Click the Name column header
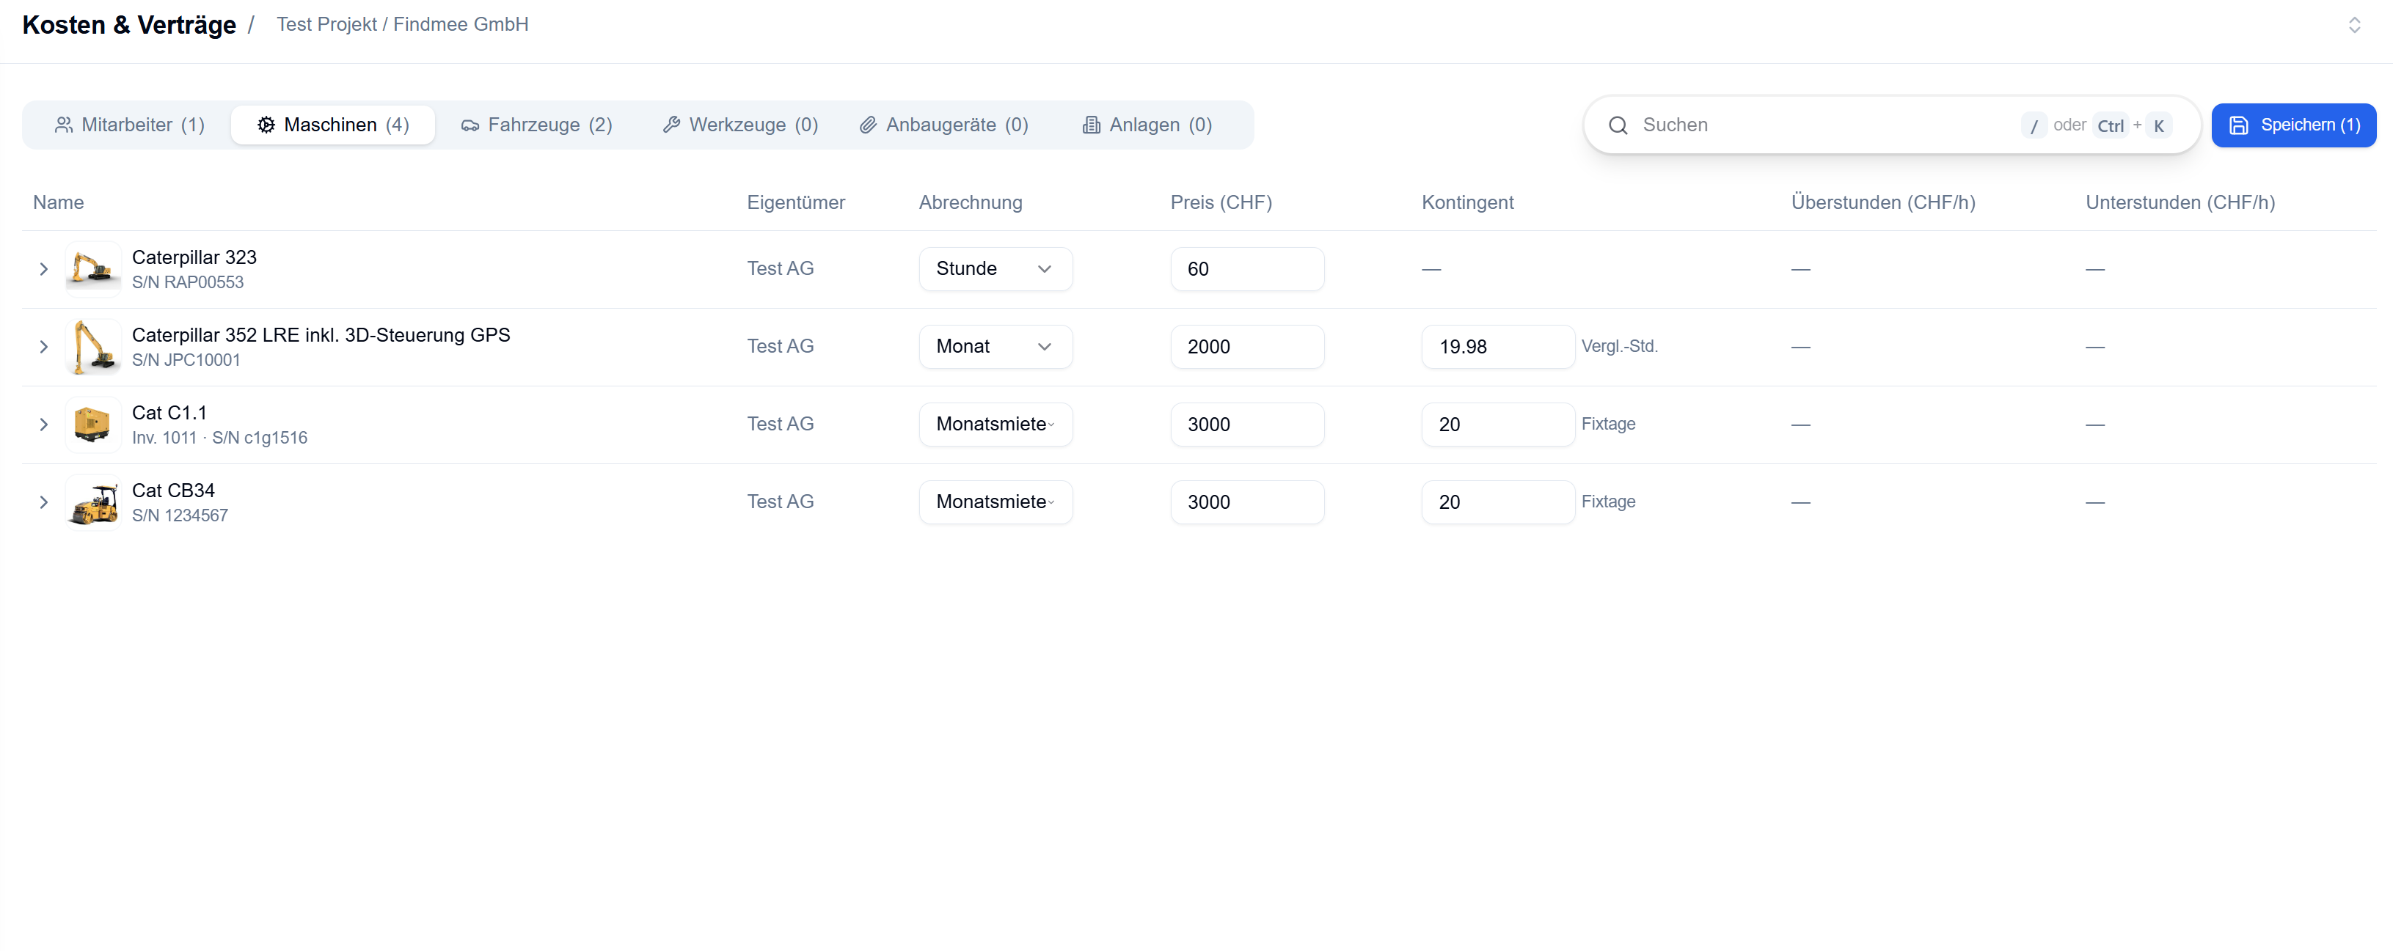 59,202
